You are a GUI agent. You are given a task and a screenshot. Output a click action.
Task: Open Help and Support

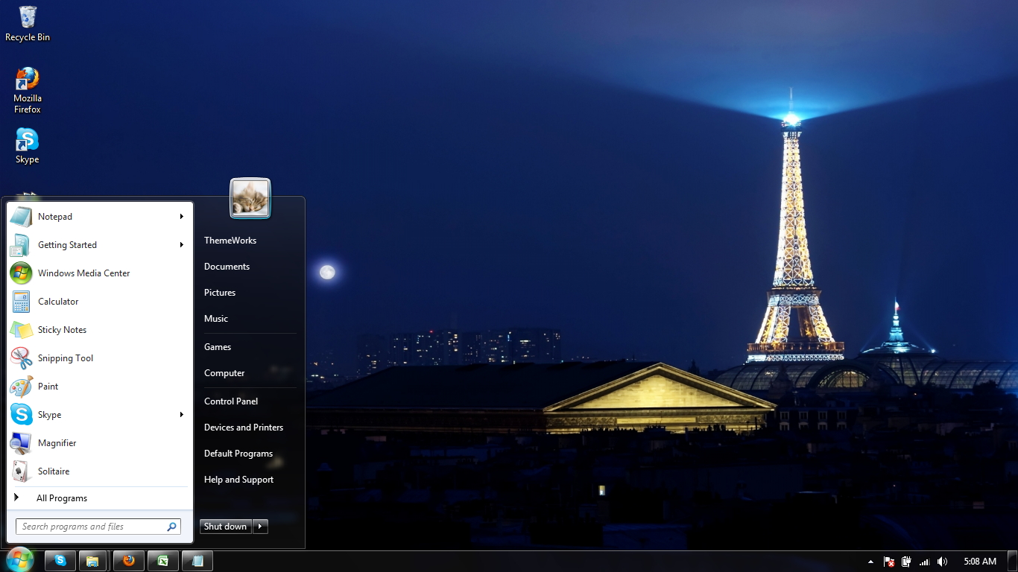[238, 479]
